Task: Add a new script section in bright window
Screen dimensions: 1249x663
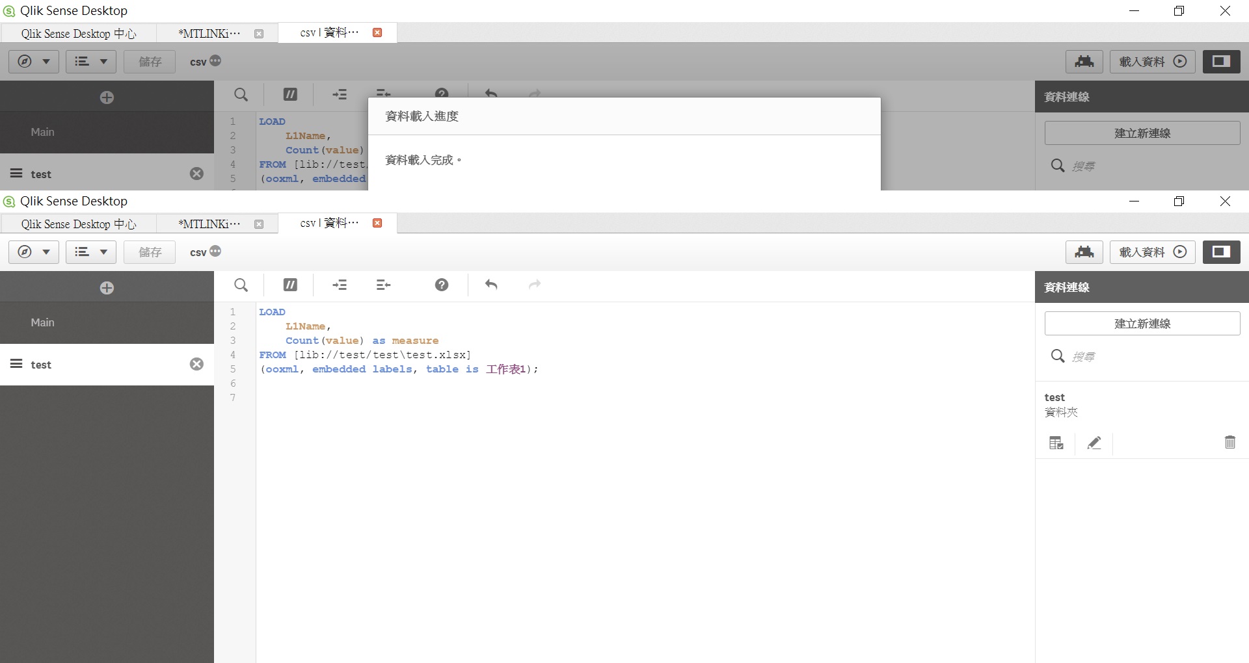Action: pos(107,287)
